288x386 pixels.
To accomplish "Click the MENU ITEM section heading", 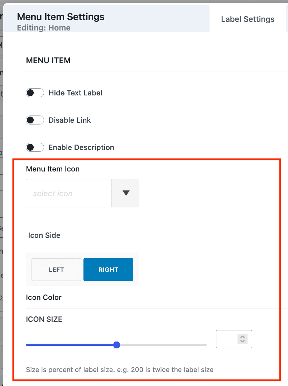I will tap(48, 60).
